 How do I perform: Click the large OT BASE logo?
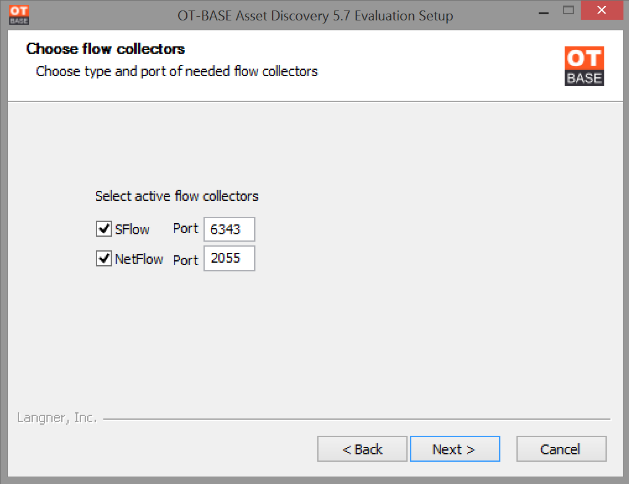(584, 66)
